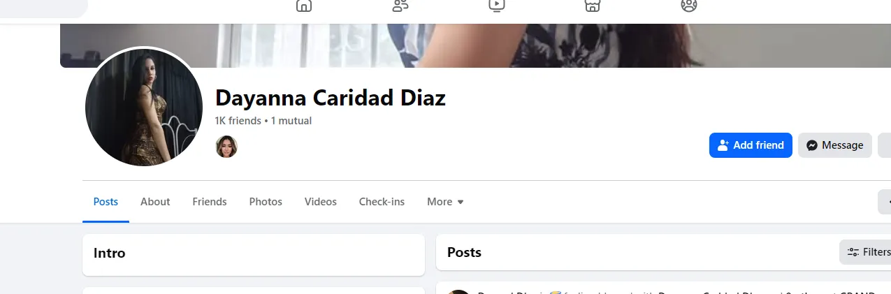The image size is (891, 294).
Task: Open the Video icon in top navigation
Action: pos(496,6)
